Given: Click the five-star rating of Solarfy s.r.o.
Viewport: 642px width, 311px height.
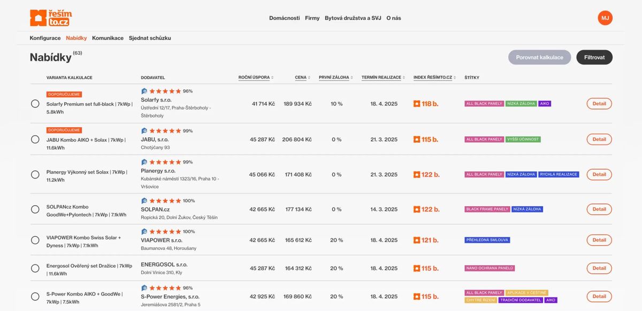Looking at the screenshot, I should click(x=165, y=91).
